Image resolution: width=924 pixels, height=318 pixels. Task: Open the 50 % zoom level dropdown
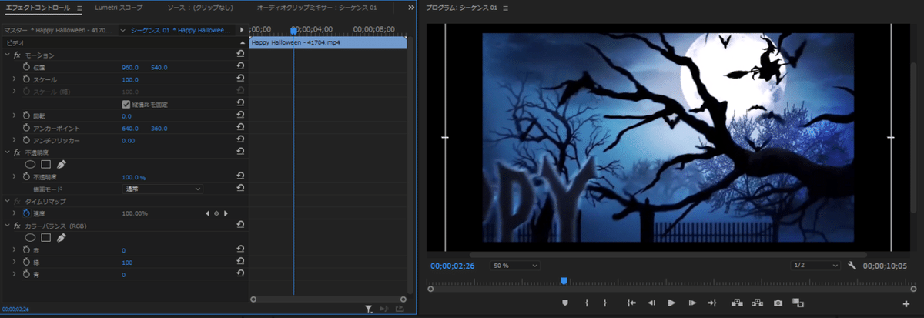point(515,265)
